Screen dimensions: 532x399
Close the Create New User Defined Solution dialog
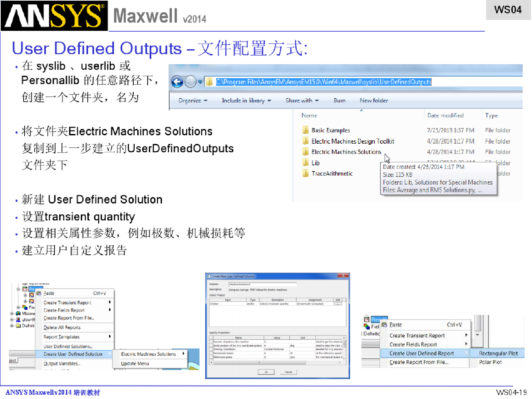[342, 276]
